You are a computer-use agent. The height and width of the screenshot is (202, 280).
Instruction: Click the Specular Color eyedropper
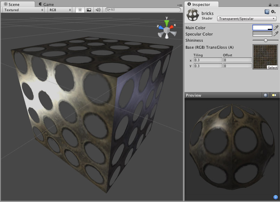pyautogui.click(x=275, y=34)
